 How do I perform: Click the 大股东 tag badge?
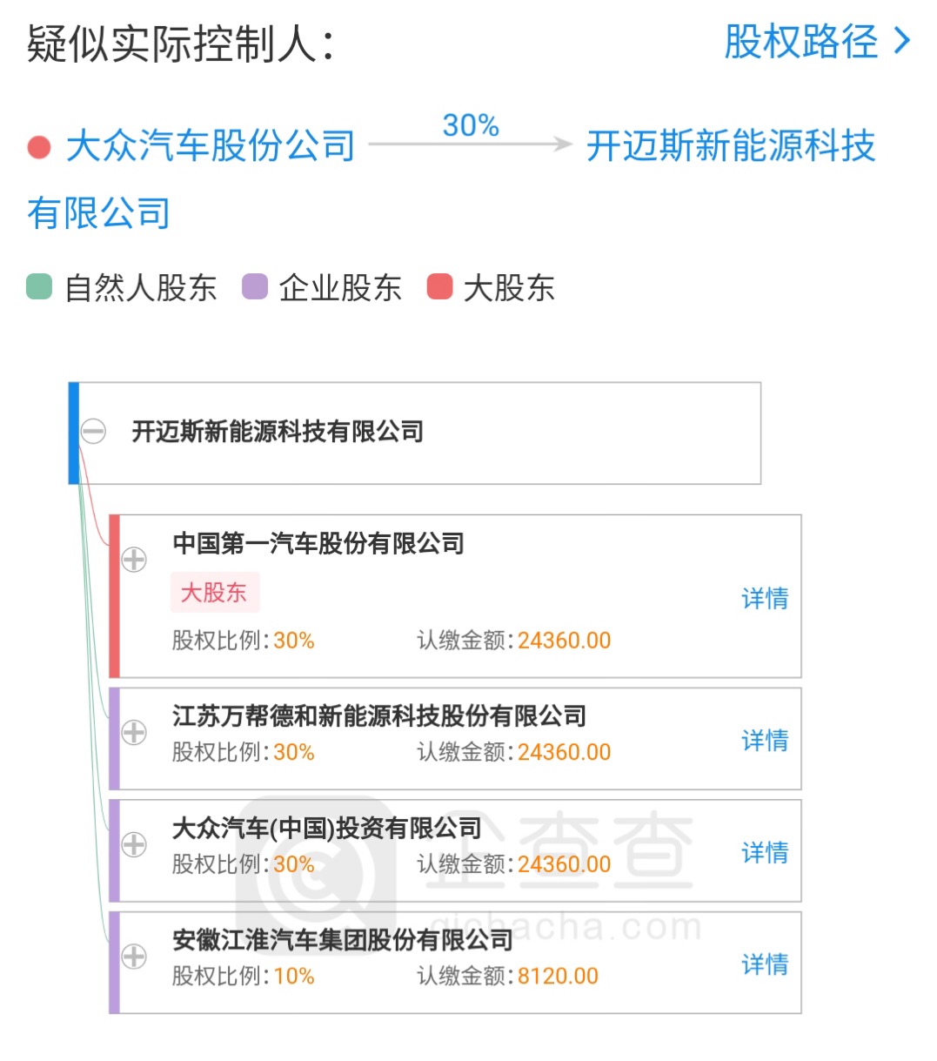pos(214,593)
